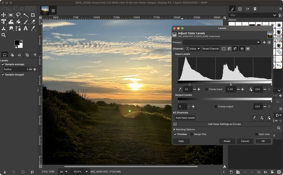This screenshot has height=175, width=283.
Task: Select the Paintbrush tool
Action: click(x=26, y=22)
